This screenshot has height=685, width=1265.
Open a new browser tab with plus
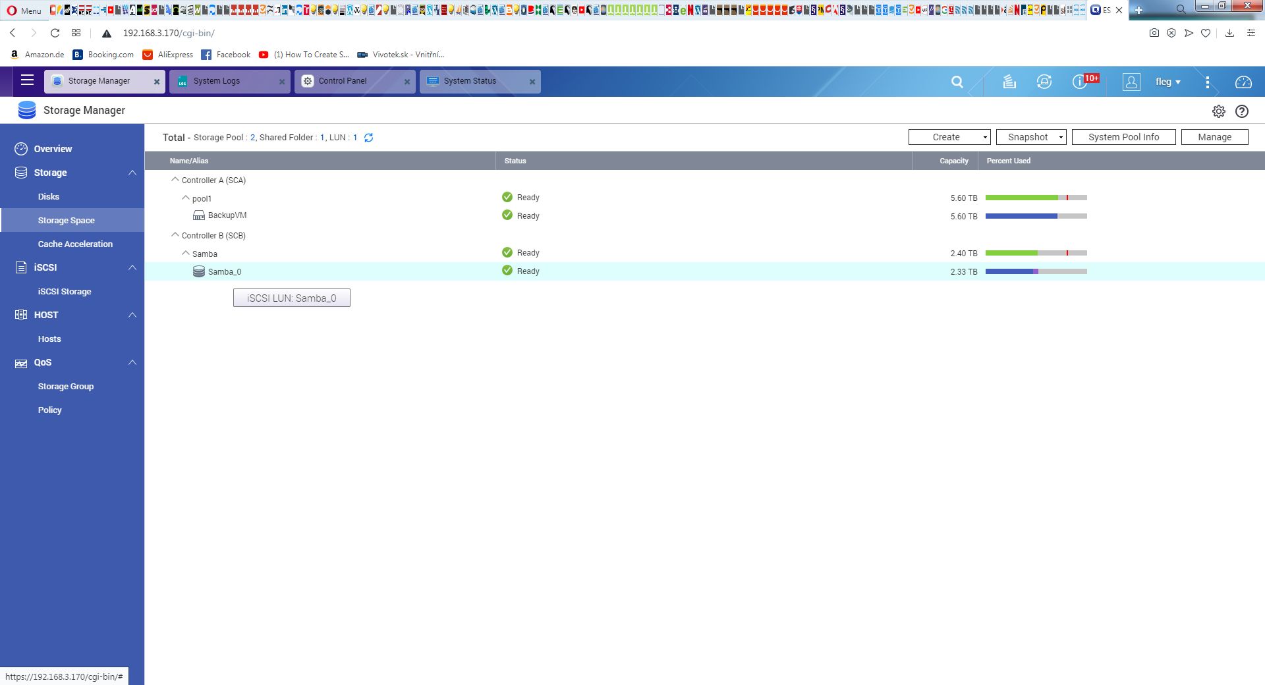1138,10
